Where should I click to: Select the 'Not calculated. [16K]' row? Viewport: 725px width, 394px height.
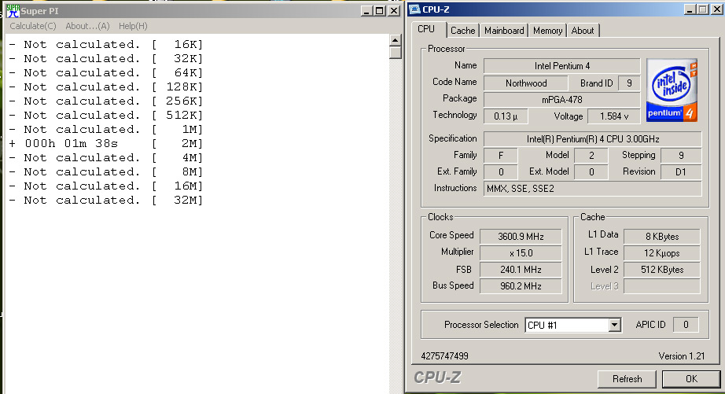coord(106,44)
